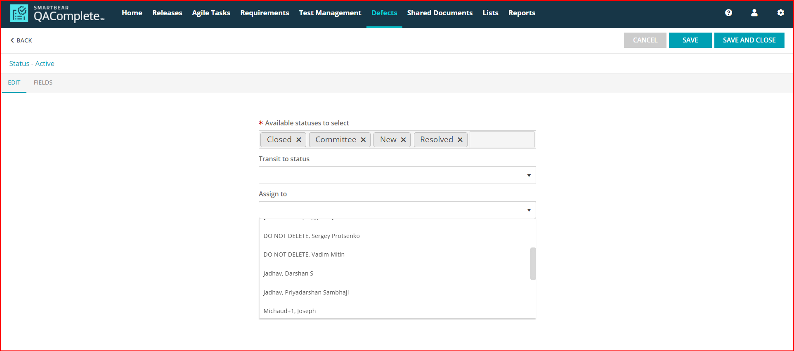Remove the Closed status tag
This screenshot has height=351, width=794.
click(299, 140)
